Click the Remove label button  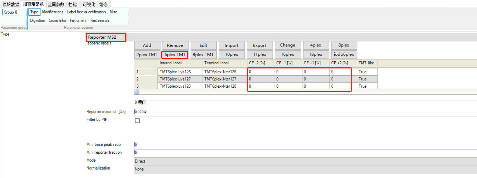(175, 45)
